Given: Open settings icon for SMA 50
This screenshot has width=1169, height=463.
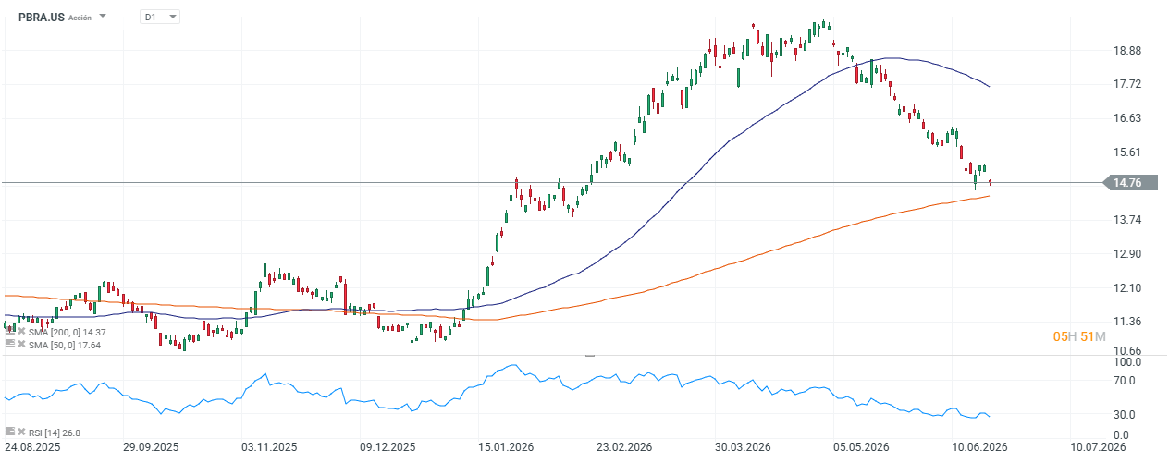Looking at the screenshot, I should 10,345.
